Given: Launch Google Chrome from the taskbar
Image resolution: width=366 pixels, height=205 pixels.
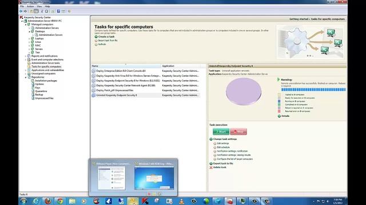Looking at the screenshot, I should [60, 201].
